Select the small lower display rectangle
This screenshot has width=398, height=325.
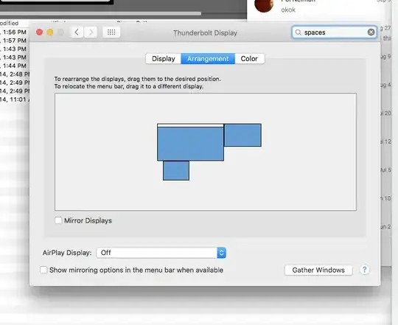pyautogui.click(x=176, y=170)
